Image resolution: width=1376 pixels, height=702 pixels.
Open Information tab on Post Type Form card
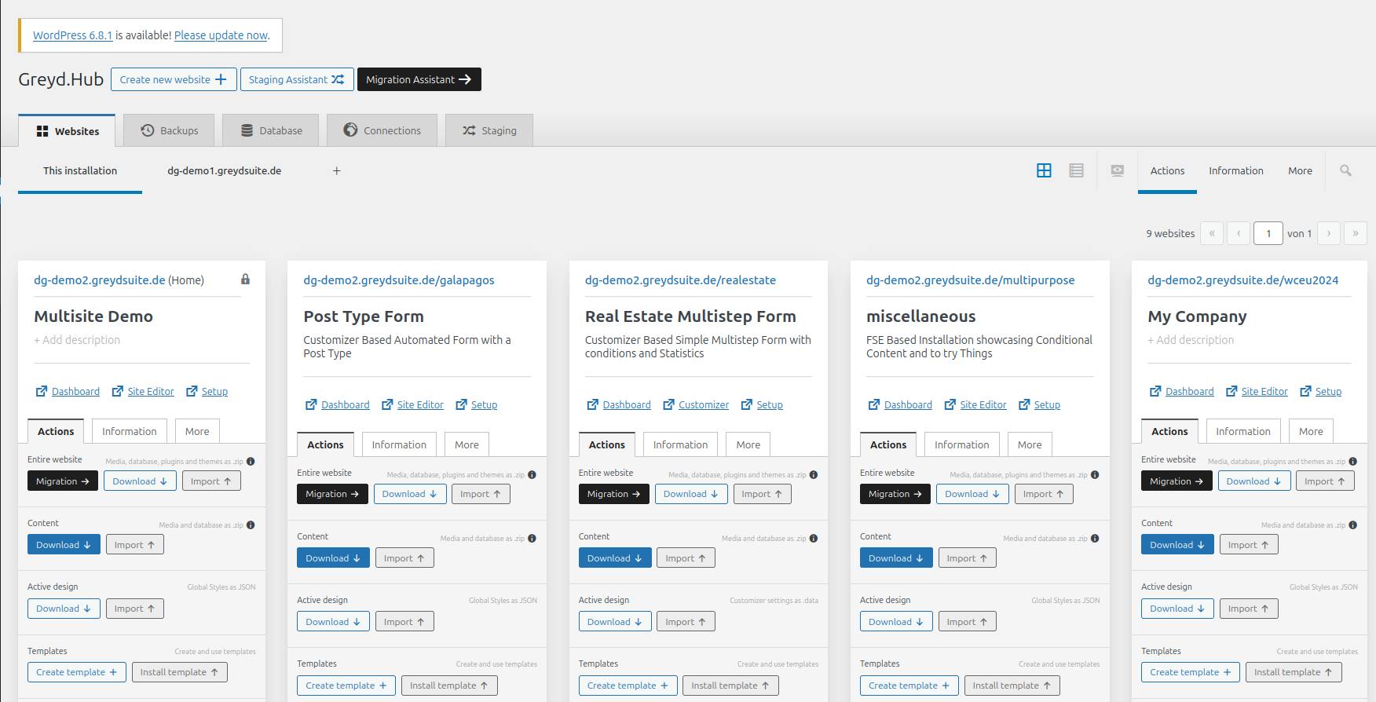coord(399,444)
